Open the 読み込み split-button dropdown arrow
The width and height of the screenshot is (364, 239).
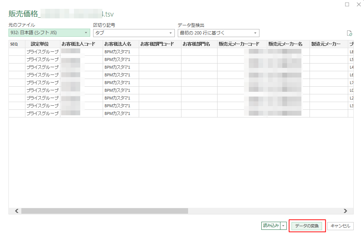pyautogui.click(x=283, y=226)
